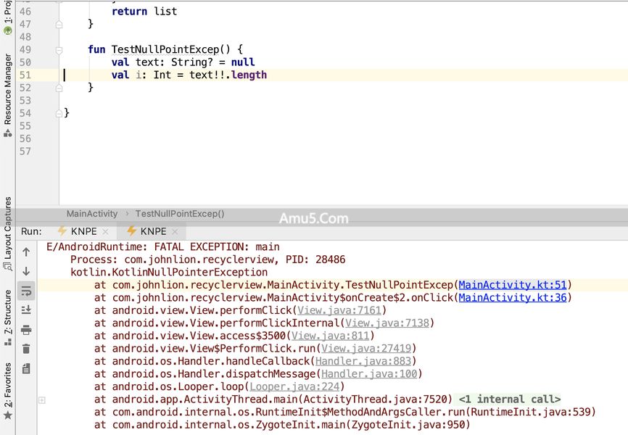Open the View.java:7161 link
Viewport: 628px width, 435px height.
339,310
